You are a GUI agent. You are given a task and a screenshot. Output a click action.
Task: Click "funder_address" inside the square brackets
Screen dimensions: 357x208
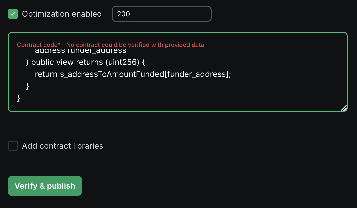[196, 74]
